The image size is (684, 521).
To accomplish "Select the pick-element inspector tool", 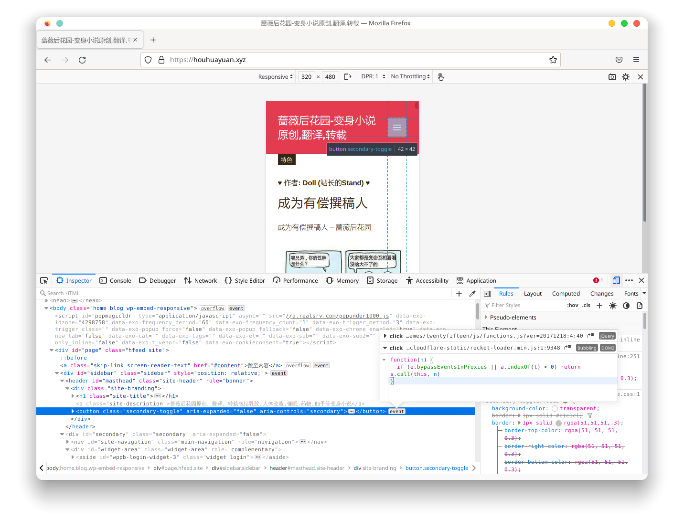I will (44, 280).
